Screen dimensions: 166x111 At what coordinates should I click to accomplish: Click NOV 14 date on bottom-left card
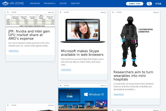pos(51,105)
